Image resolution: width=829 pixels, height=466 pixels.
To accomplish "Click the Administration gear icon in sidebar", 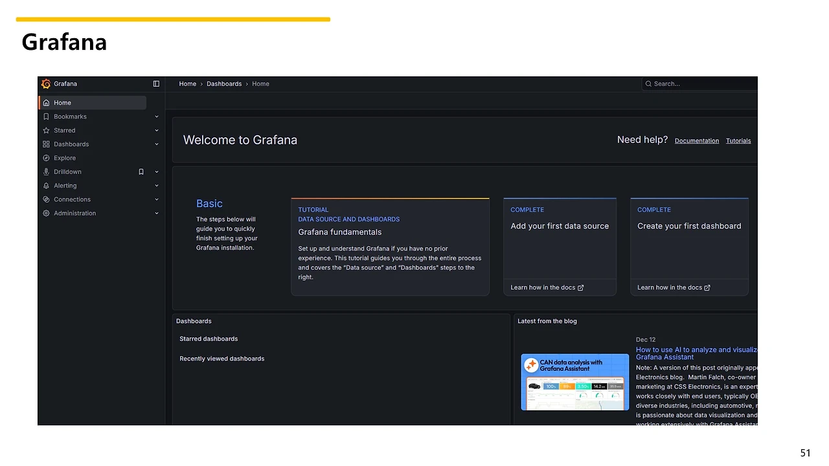I will click(46, 213).
